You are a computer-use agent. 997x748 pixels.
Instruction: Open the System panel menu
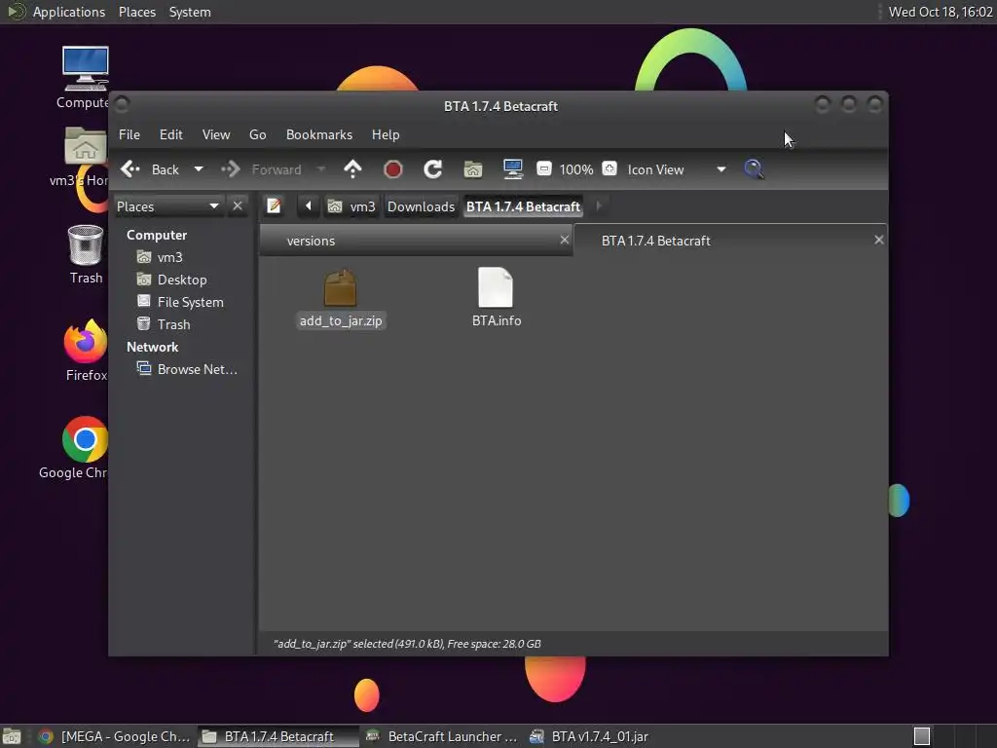190,12
